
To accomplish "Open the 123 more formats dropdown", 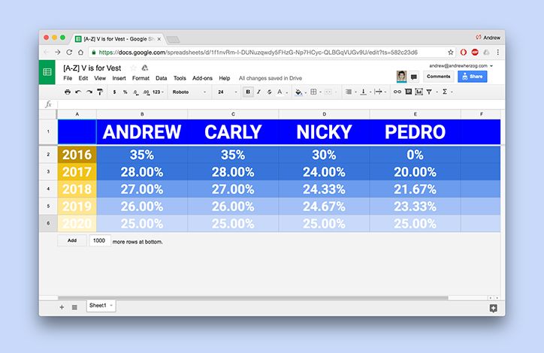I will 158,92.
